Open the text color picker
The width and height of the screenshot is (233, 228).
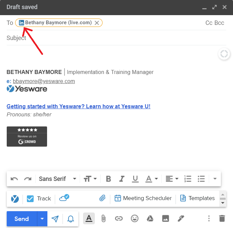151,179
